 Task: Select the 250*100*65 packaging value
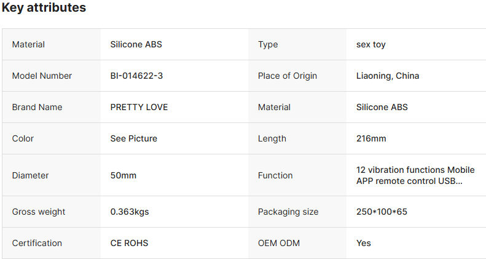(382, 212)
